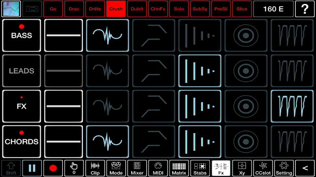Tap the Shift button
Image resolution: width=316 pixels, height=177 pixels.
11,168
